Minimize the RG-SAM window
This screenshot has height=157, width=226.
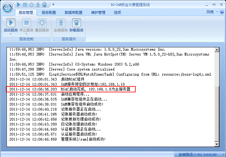pos(207,5)
